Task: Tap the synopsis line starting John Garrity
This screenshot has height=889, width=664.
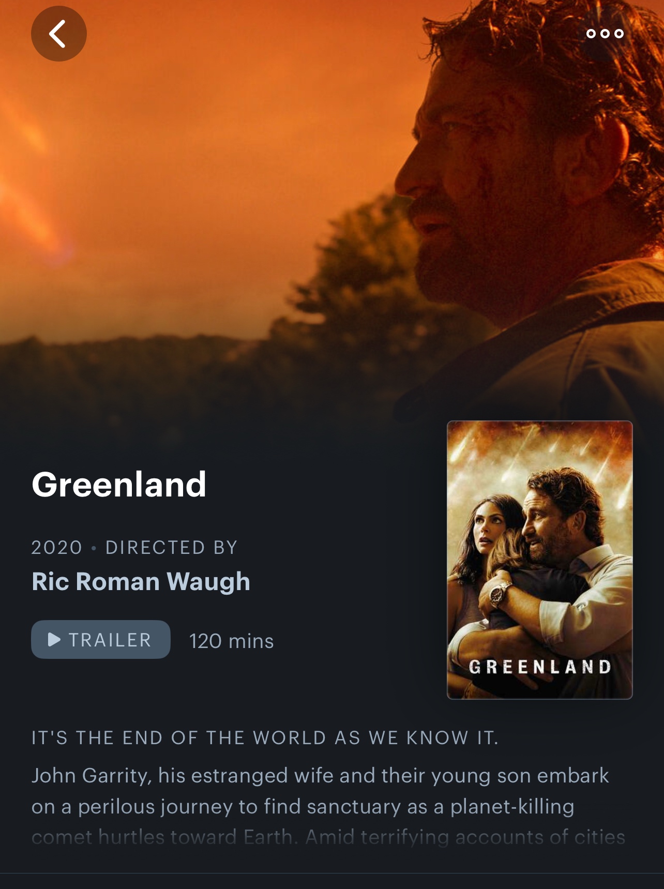Action: point(320,775)
